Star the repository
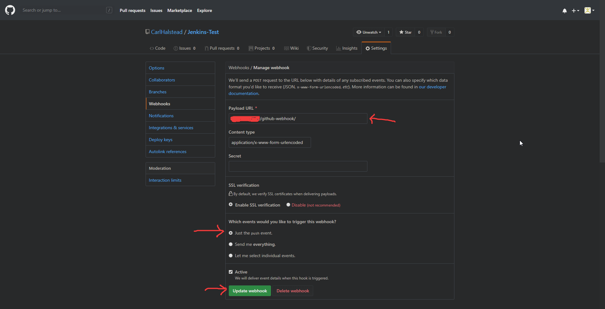Screen dimensions: 605x309 point(405,32)
